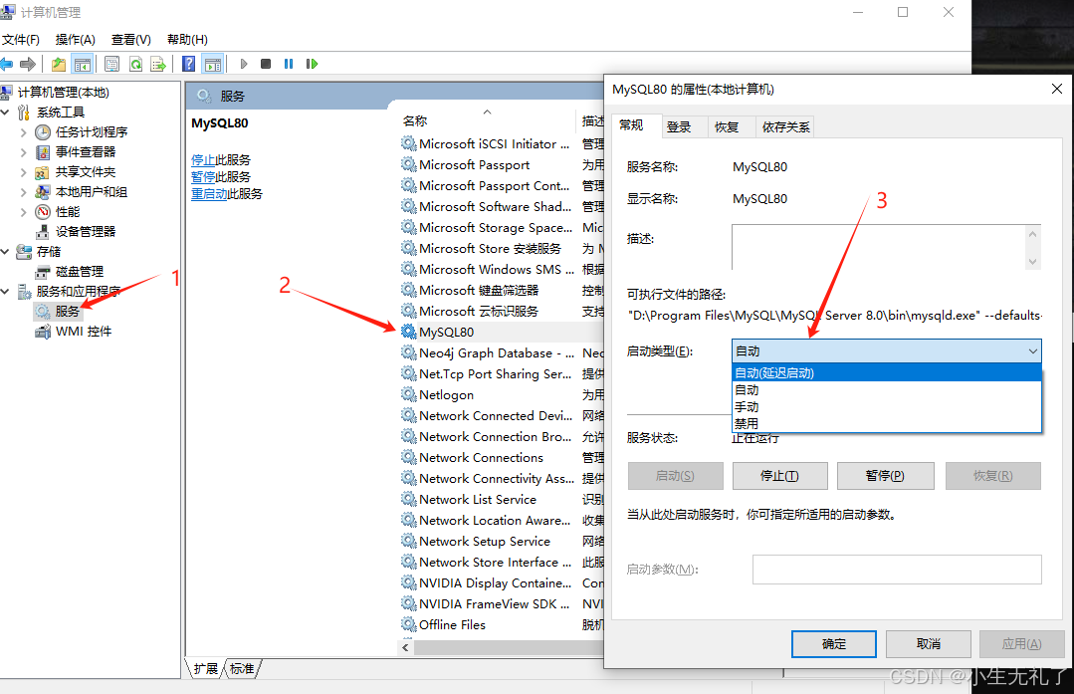
Task: Select the MySQL80 service row
Action: coord(502,332)
